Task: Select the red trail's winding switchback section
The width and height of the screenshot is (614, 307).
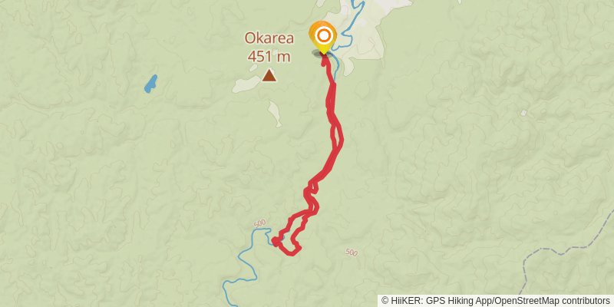Action: pos(312,196)
